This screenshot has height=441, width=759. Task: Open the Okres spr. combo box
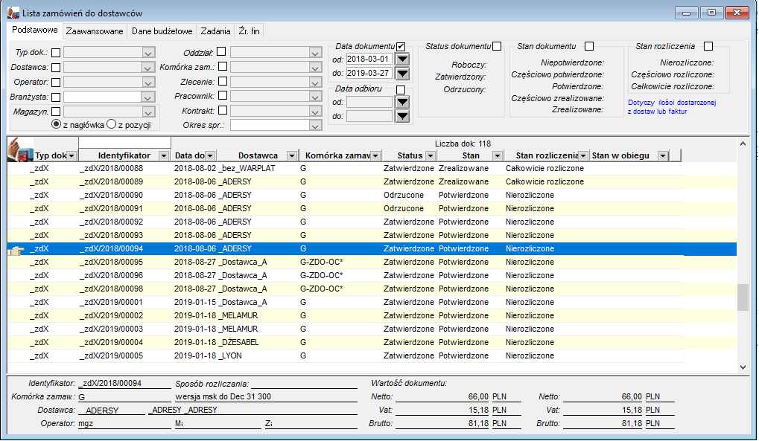tap(276, 125)
